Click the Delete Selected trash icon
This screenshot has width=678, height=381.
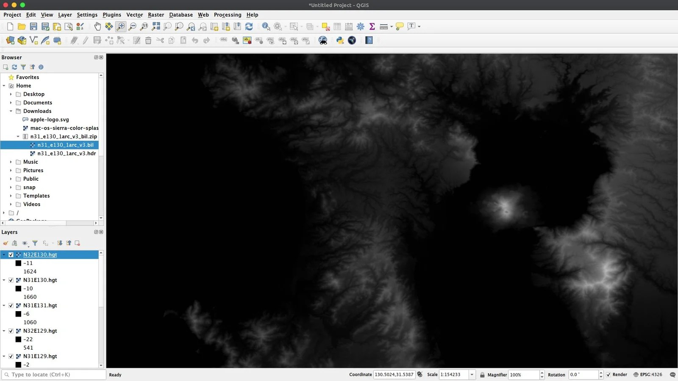148,40
